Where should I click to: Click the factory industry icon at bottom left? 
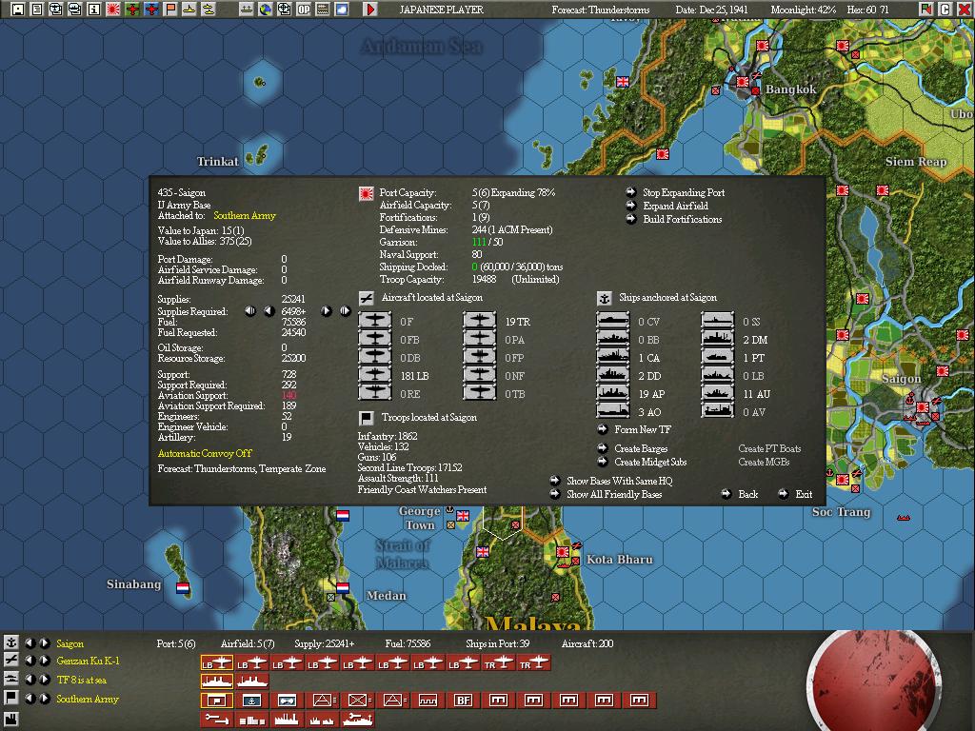pos(10,720)
